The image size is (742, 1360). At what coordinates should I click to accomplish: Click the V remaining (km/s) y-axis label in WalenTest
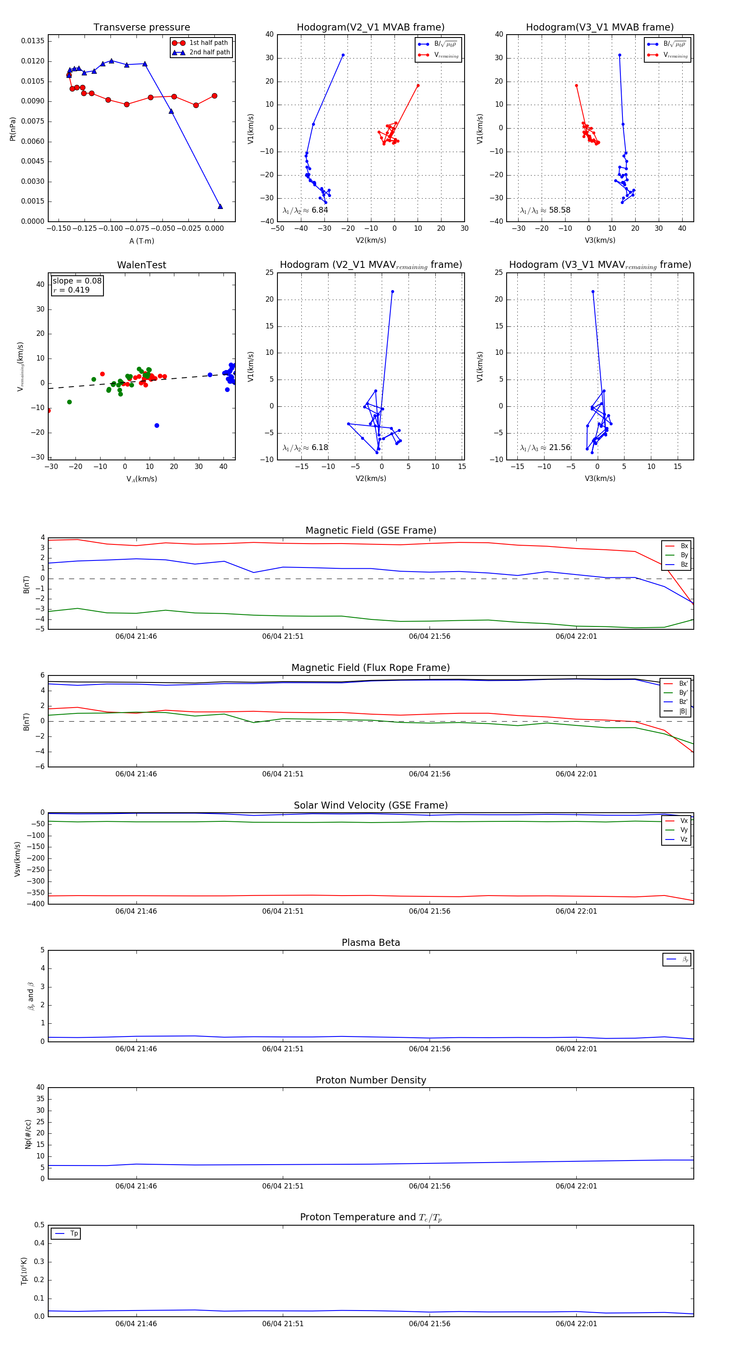coord(20,366)
